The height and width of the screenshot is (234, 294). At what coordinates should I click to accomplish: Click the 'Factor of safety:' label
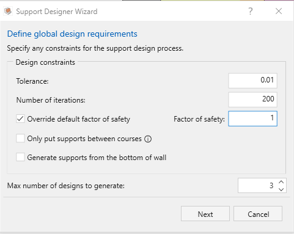pyautogui.click(x=199, y=119)
